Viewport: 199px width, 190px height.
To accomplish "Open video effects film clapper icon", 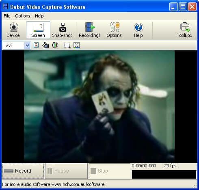I will 45,45.
